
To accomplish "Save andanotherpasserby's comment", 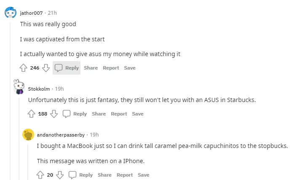I will [x=143, y=175].
